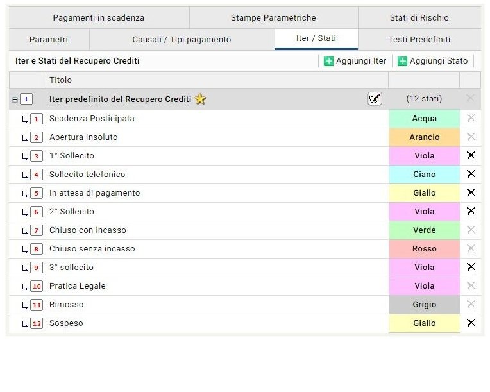Click the Aggiungi Iter button
The image size is (490, 392).
click(355, 61)
